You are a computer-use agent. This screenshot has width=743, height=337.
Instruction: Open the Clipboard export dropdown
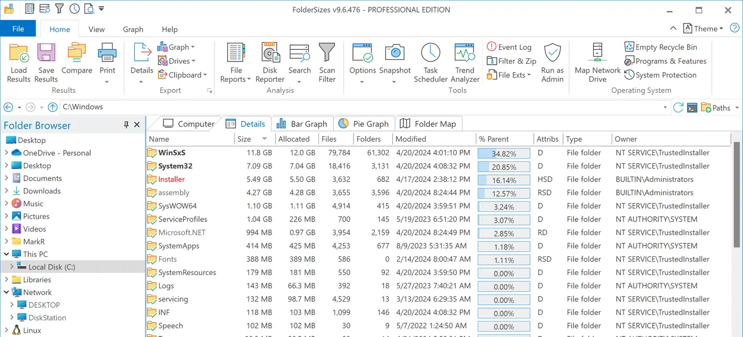182,75
